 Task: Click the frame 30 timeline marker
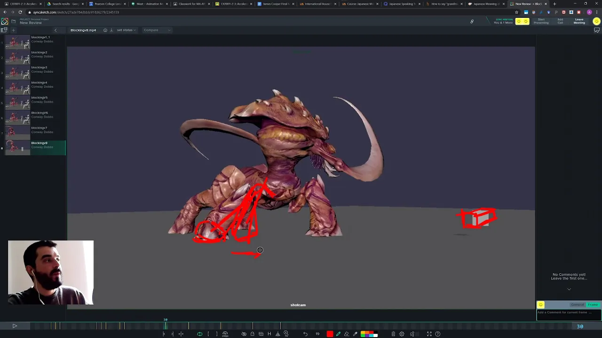(165, 320)
